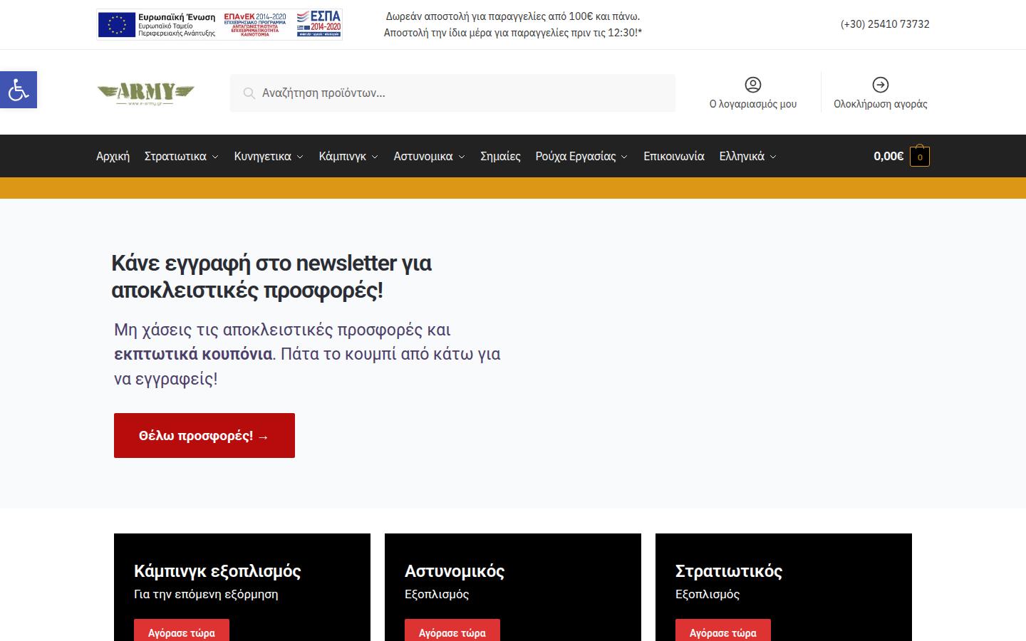Open the Σημαίες menu item

500,156
